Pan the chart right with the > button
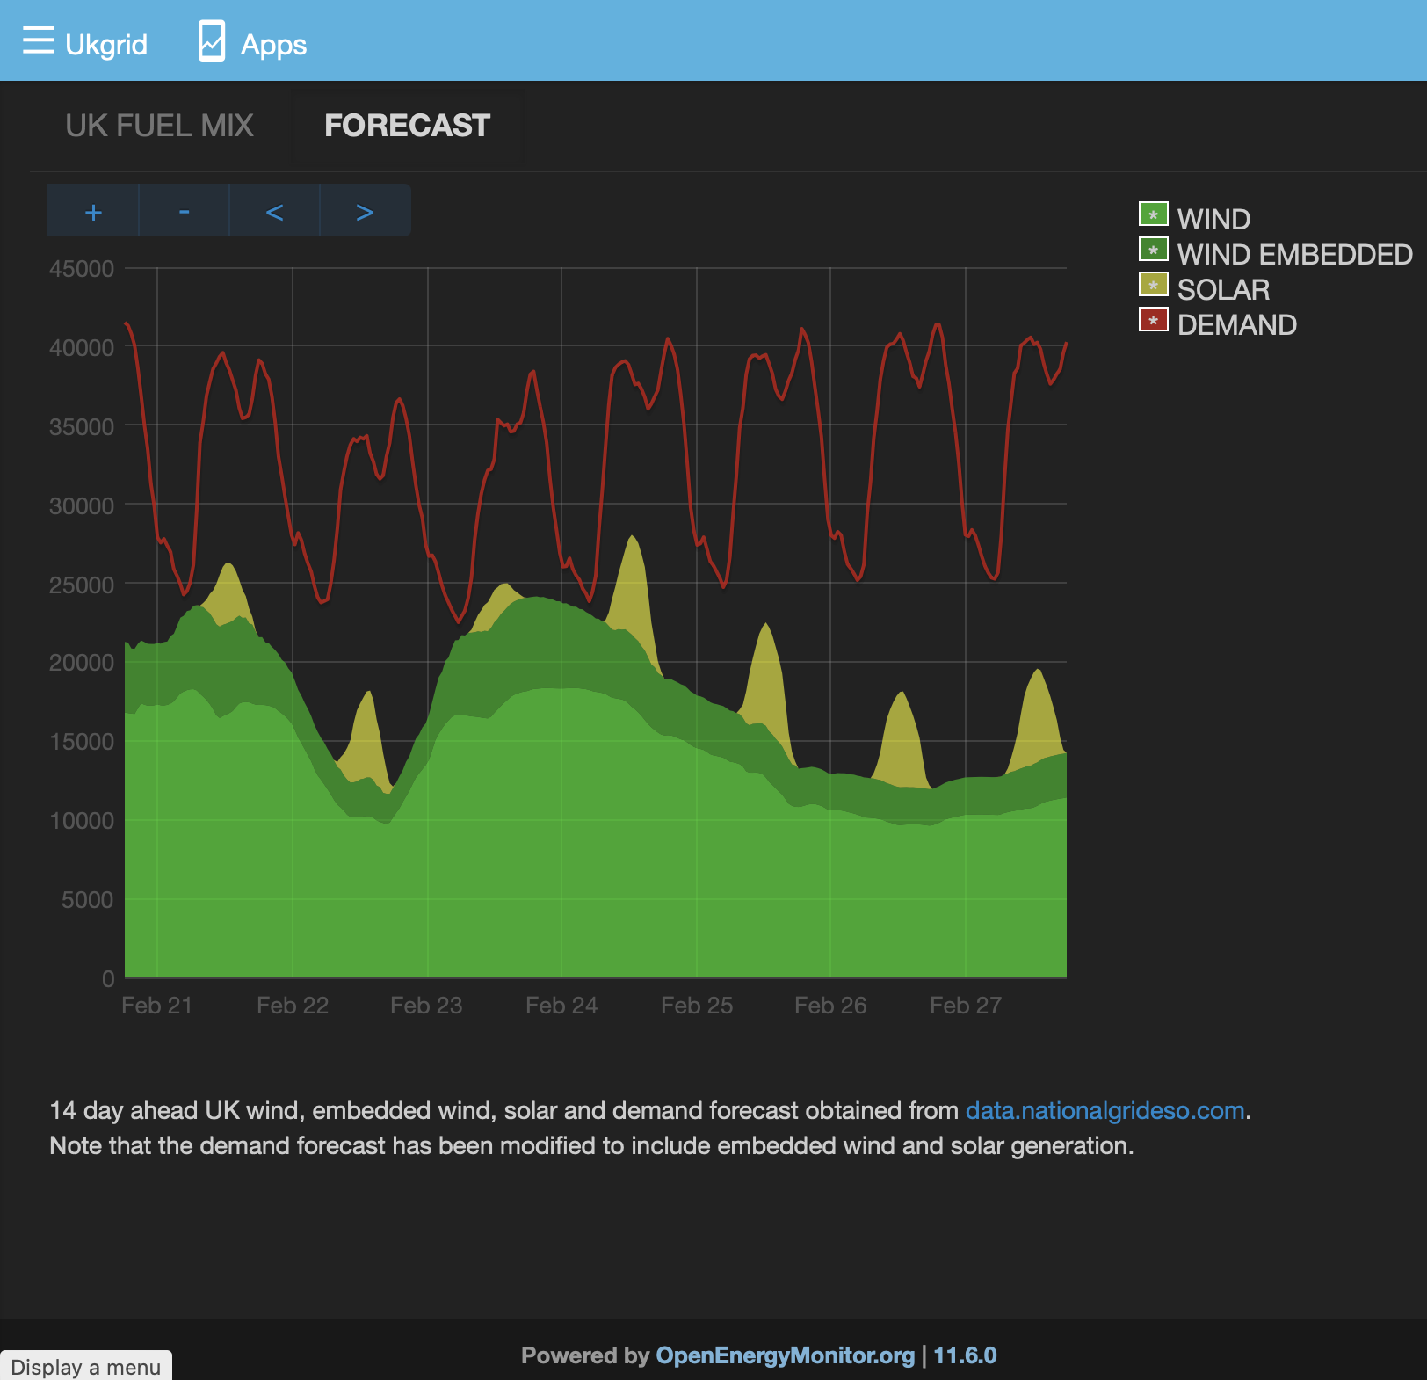The height and width of the screenshot is (1380, 1427). pos(365,211)
